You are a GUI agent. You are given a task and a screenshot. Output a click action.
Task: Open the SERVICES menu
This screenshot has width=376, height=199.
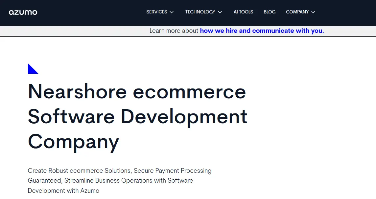pos(156,12)
